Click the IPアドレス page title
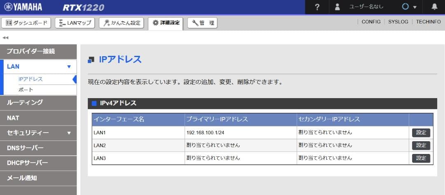This screenshot has height=195, width=445. (x=120, y=60)
